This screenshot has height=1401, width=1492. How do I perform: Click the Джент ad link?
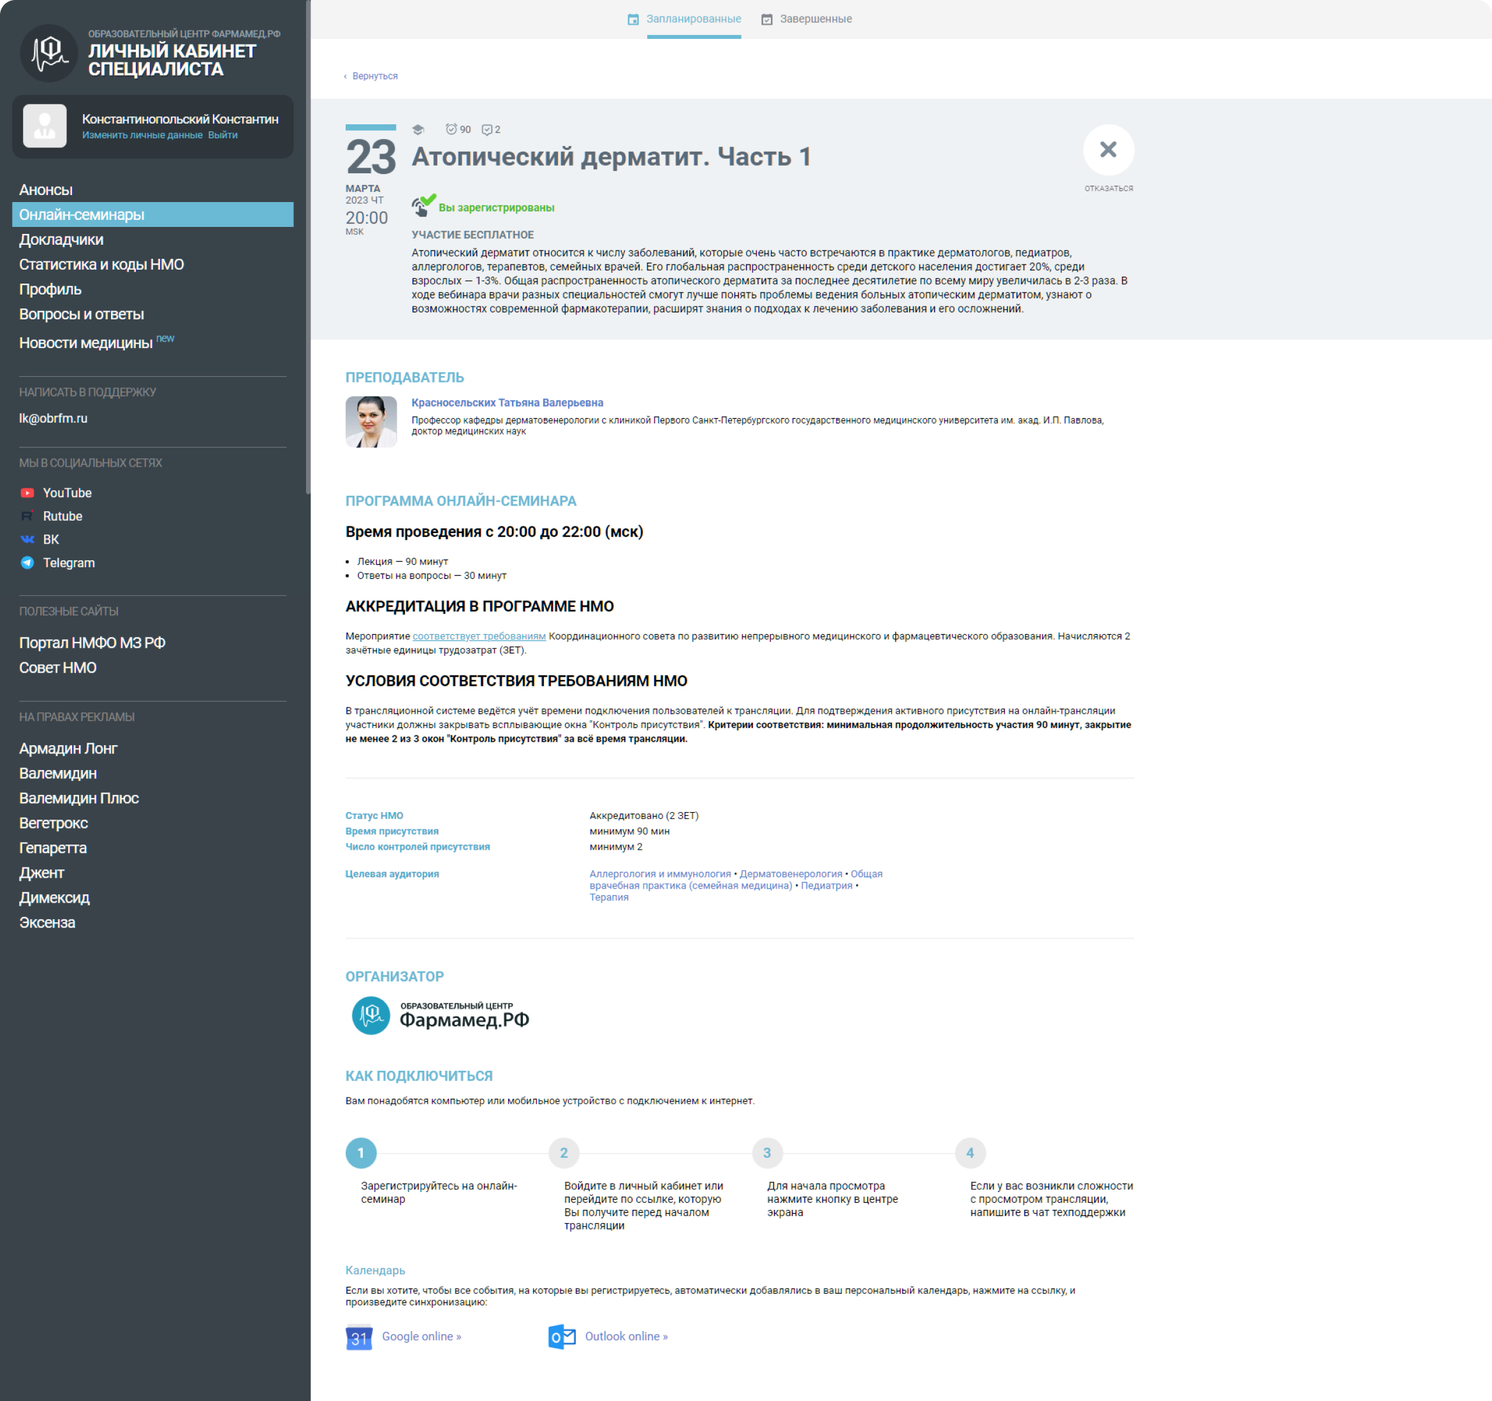[41, 872]
